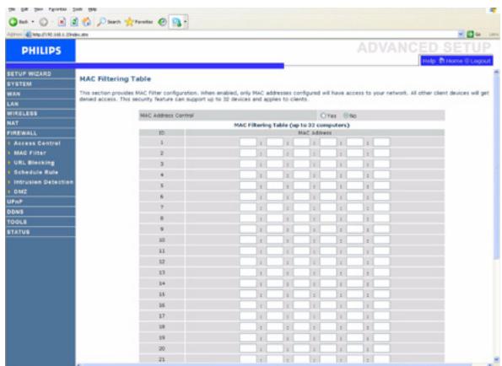Click the 'MAC Address Control' label
The width and height of the screenshot is (502, 366).
tap(167, 116)
